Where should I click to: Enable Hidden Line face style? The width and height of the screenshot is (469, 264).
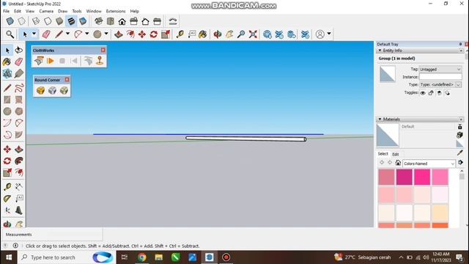(48, 21)
